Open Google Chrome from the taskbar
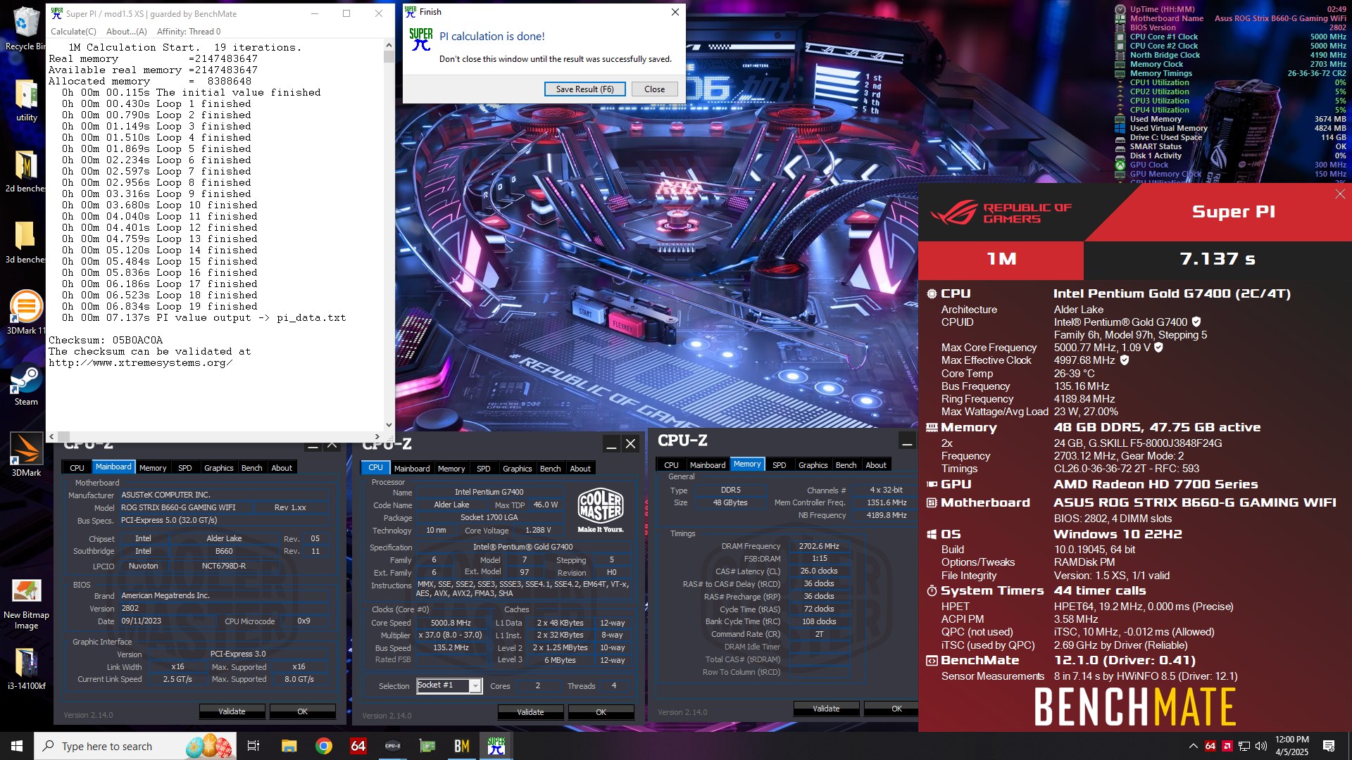 tap(324, 746)
